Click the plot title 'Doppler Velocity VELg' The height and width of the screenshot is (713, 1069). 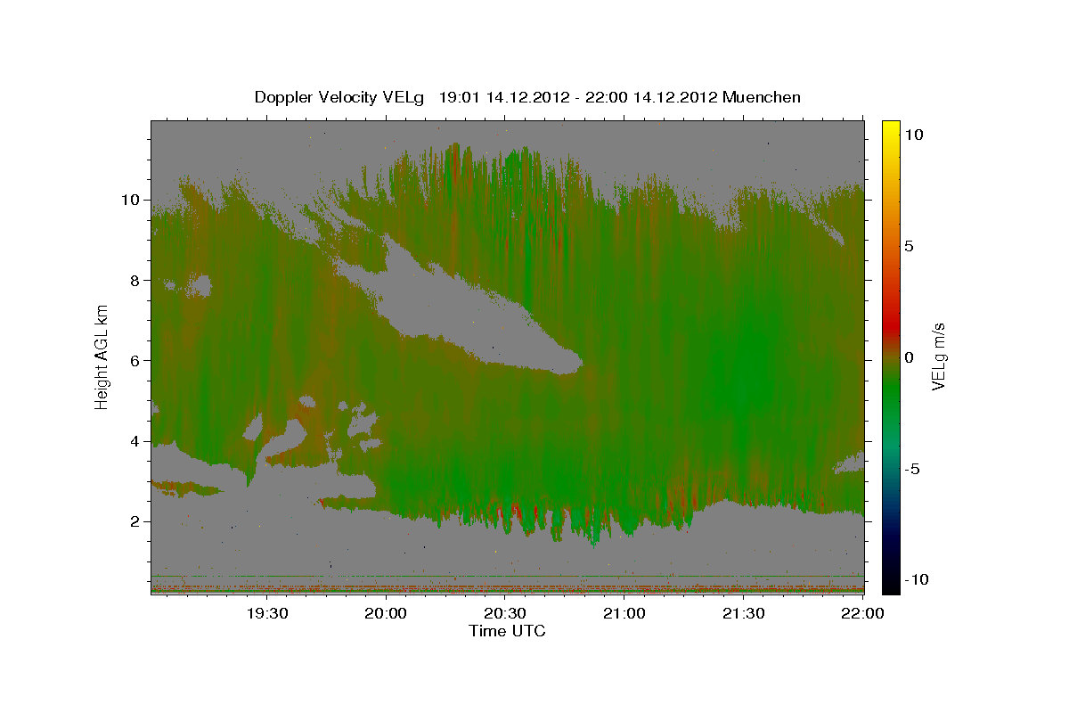click(340, 97)
